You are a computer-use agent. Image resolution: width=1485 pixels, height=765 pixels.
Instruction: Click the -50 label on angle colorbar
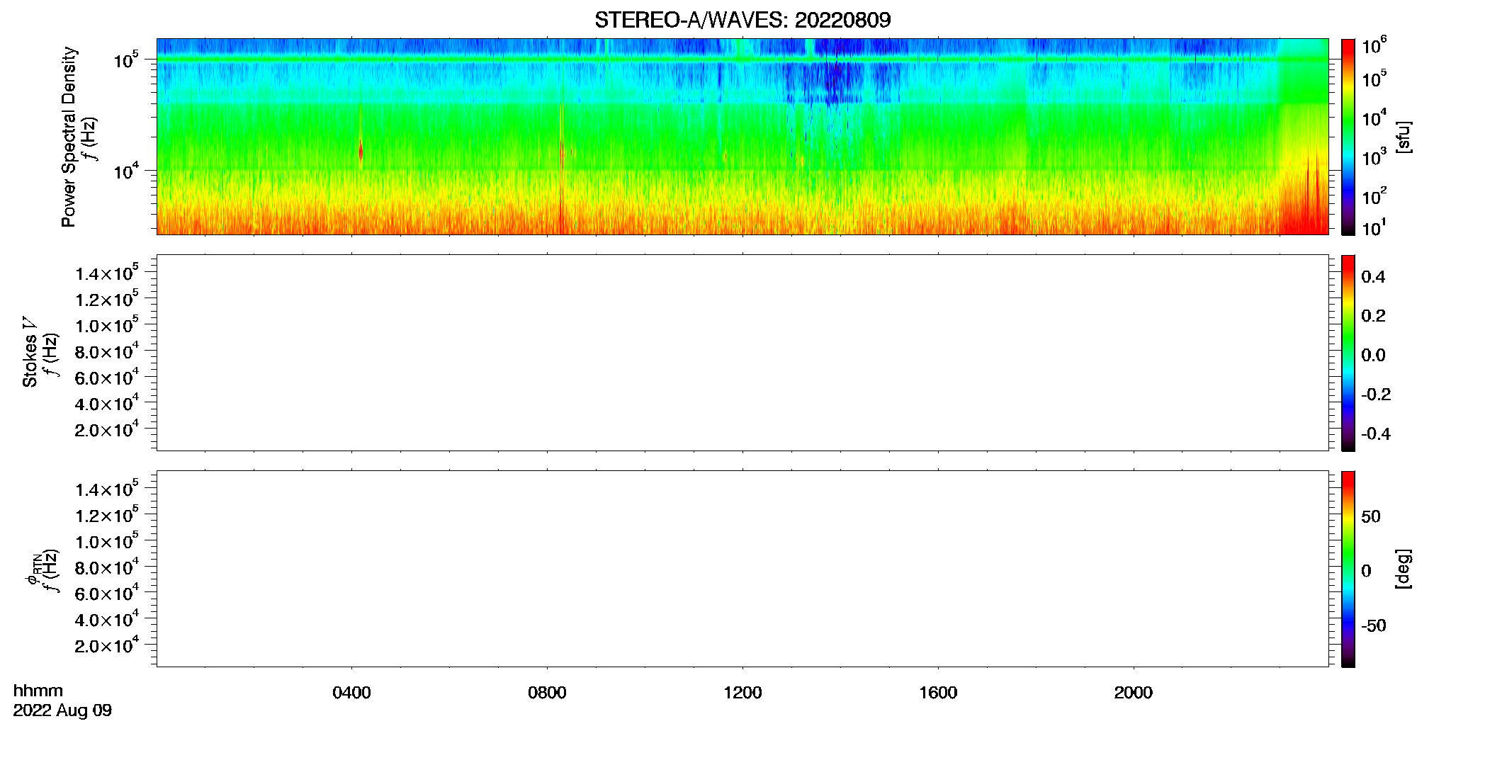tap(1374, 625)
